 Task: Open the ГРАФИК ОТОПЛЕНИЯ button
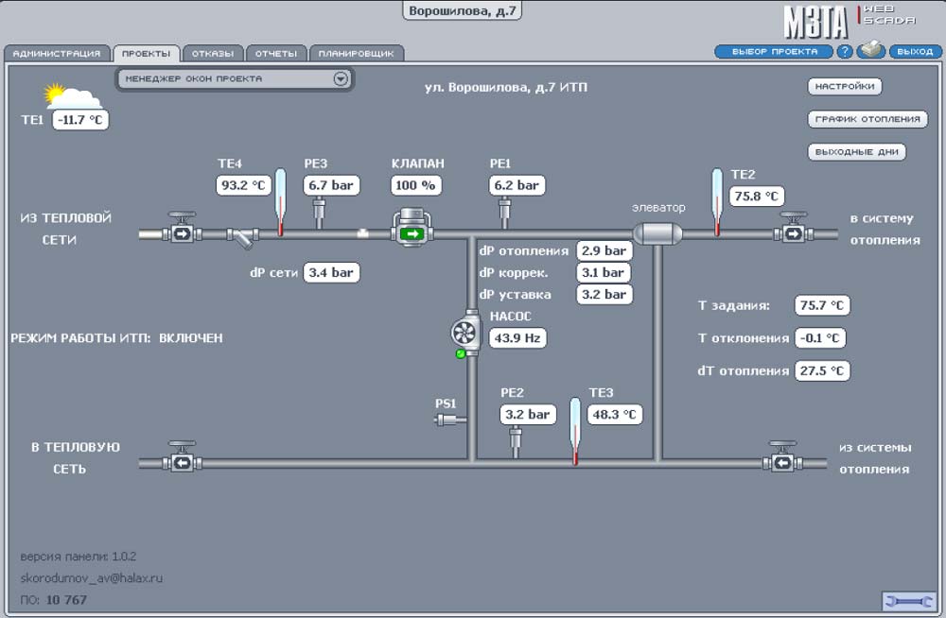coord(867,119)
